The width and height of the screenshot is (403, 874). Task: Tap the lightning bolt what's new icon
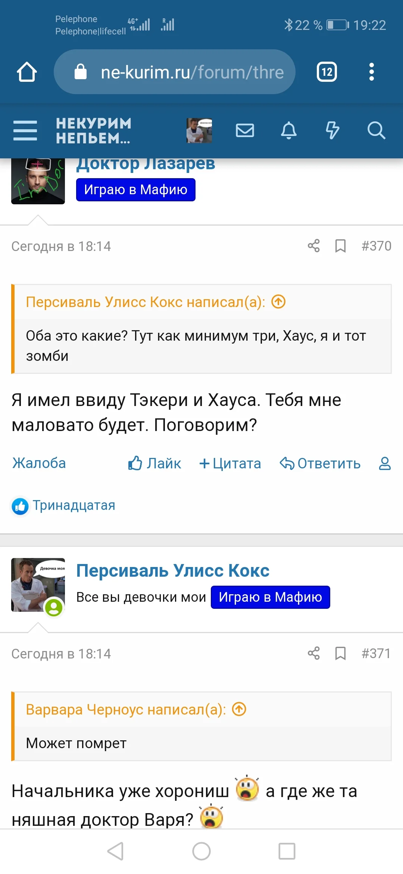(332, 130)
